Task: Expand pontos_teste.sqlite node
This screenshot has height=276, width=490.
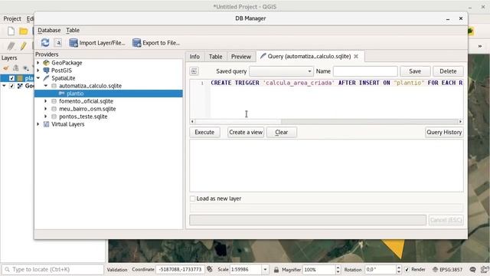Action: (x=46, y=117)
